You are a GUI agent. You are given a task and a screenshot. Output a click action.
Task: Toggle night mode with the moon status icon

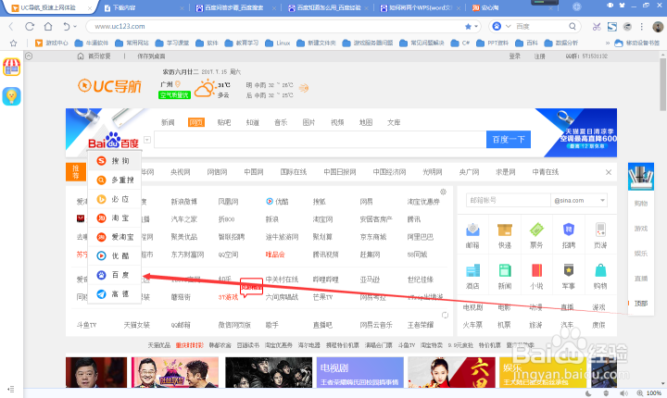(x=588, y=393)
